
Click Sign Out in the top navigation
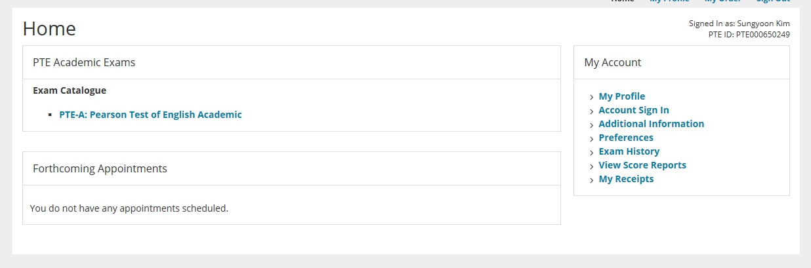coord(772,1)
